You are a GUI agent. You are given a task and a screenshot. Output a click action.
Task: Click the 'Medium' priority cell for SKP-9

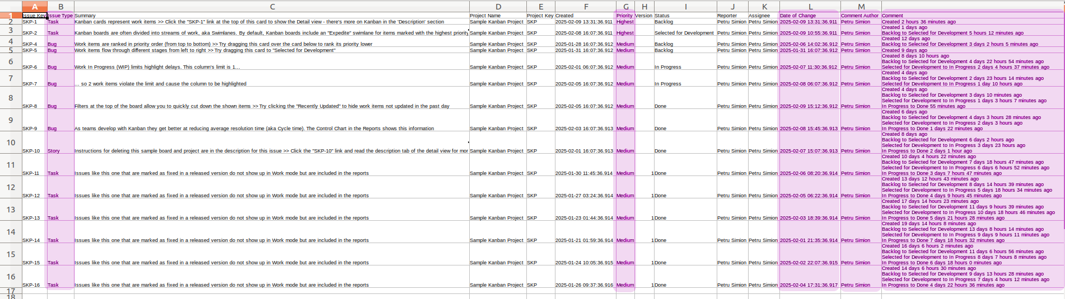pos(625,120)
